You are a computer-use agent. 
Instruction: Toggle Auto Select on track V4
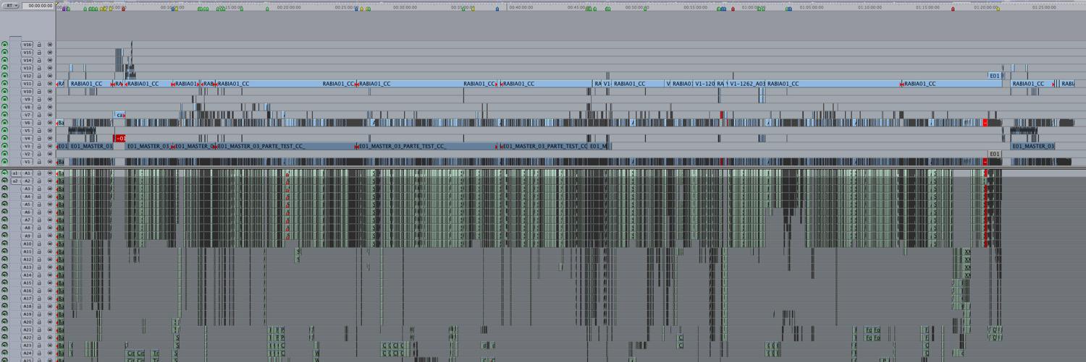pos(50,138)
